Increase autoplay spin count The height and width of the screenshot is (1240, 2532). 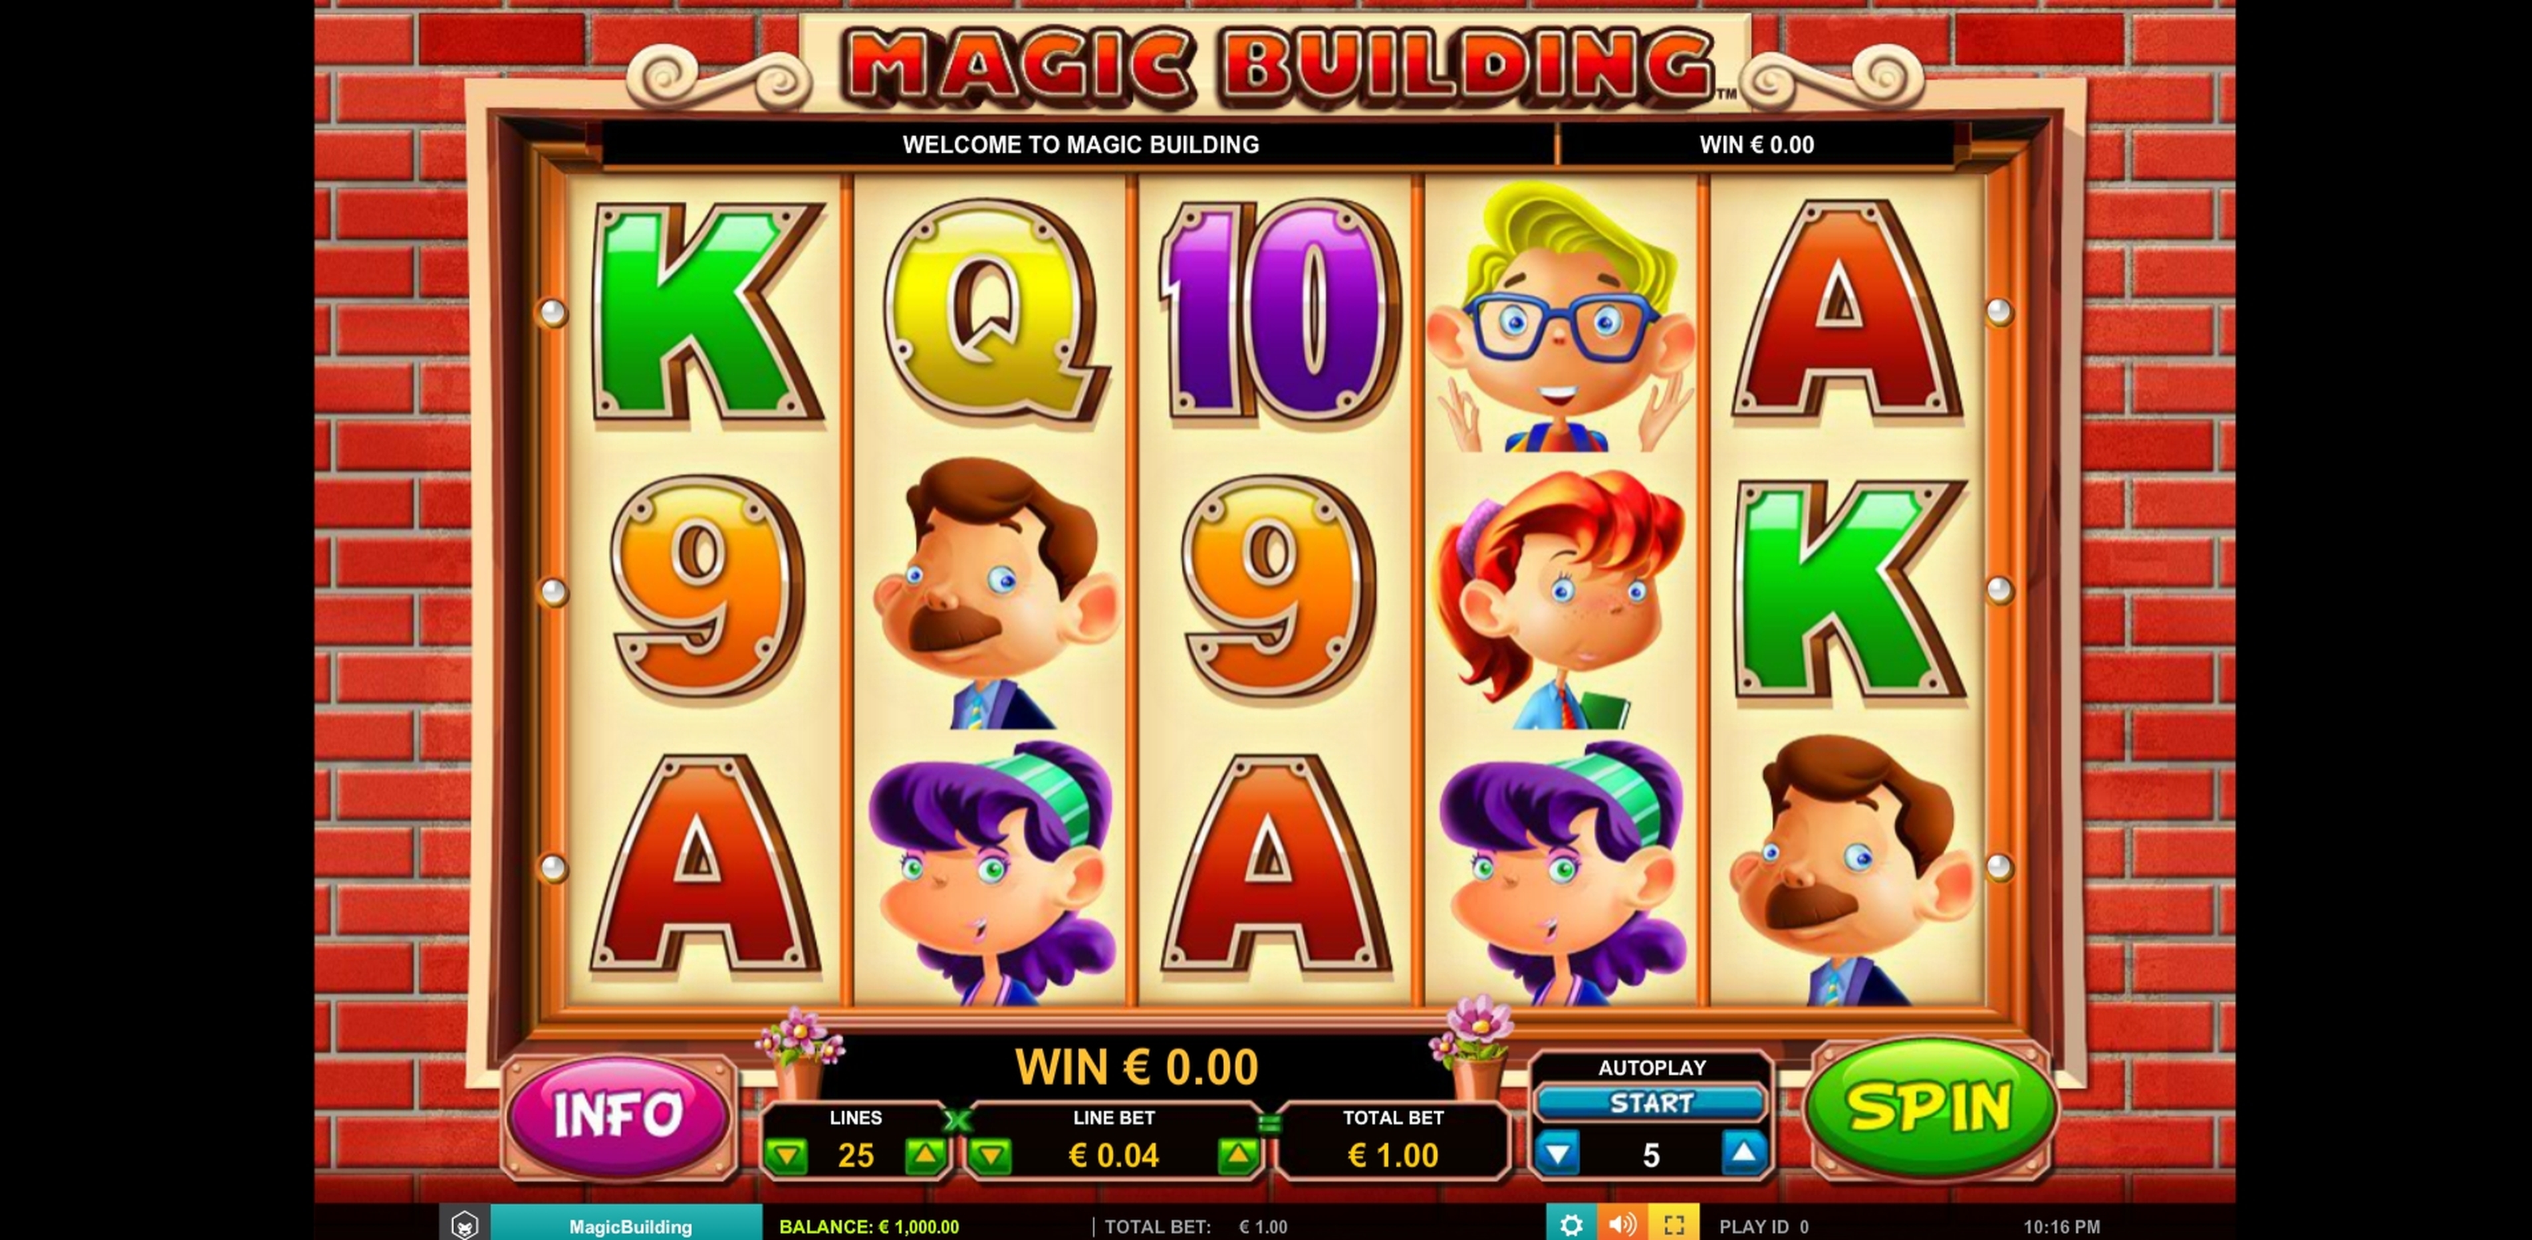(1743, 1154)
